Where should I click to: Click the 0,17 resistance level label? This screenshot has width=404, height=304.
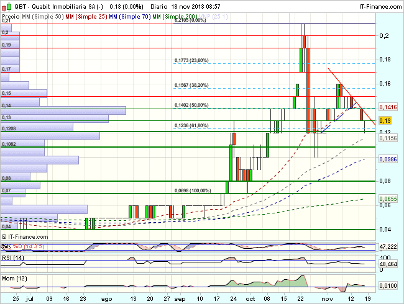[6, 69]
